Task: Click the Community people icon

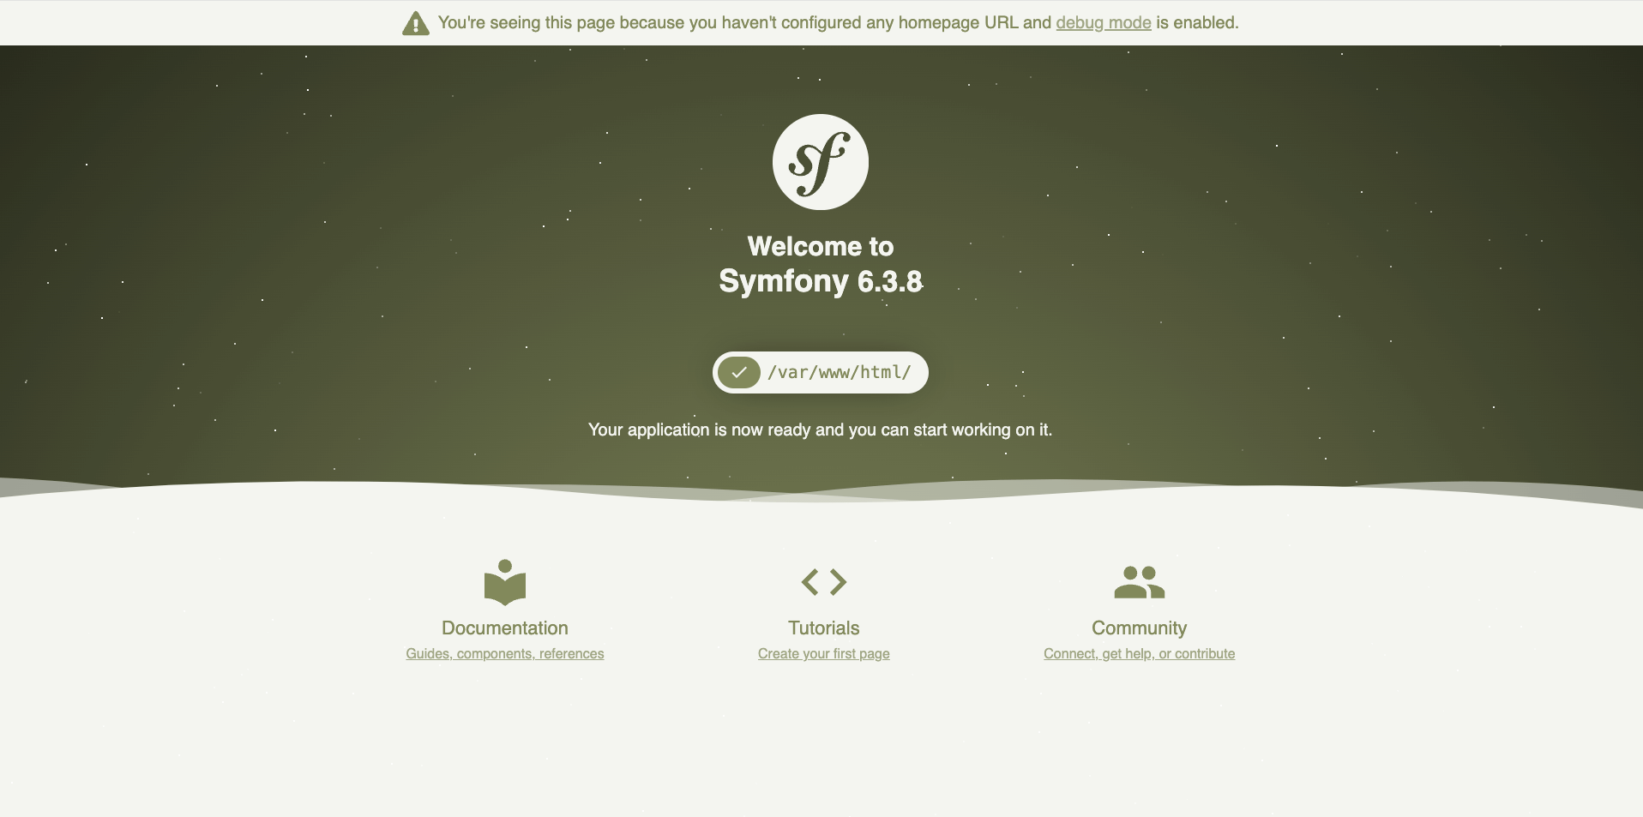Action: pos(1139,582)
